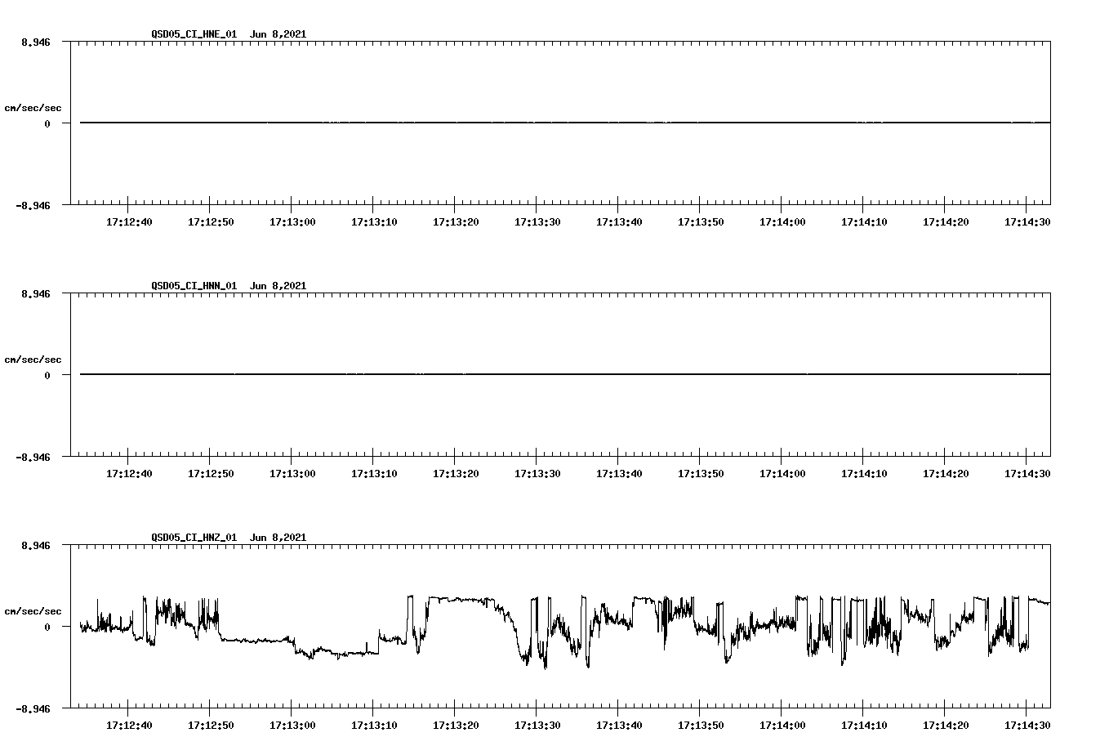Click the 17:14:00 time label on HNZ plot
The image size is (1109, 755).
[782, 726]
